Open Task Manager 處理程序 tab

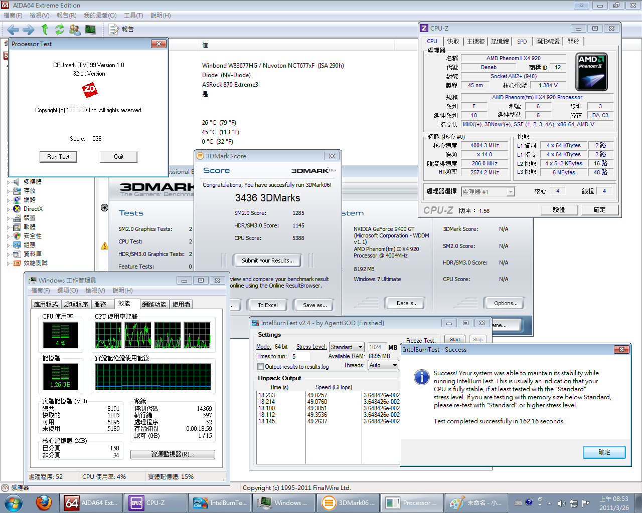click(76, 304)
